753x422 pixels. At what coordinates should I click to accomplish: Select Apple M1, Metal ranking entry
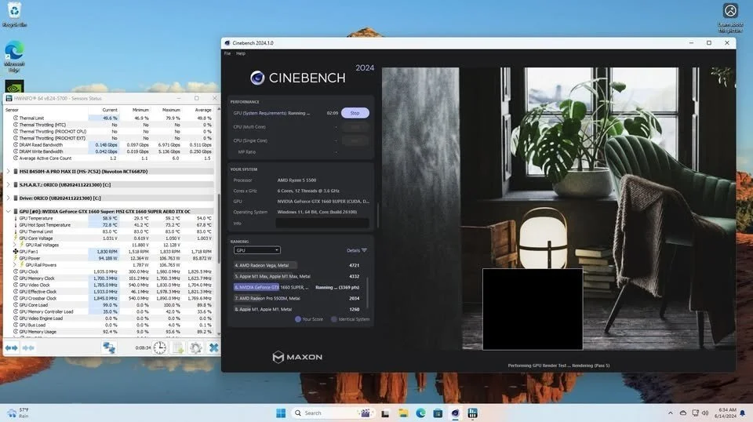click(296, 309)
